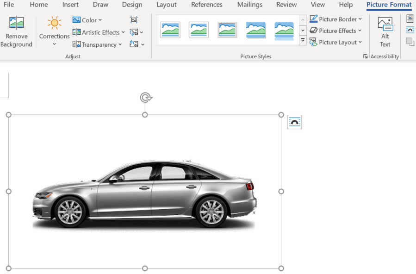Screen dimensions: 416x274
Task: Click the rotation handle above the car picture
Action: pos(146,97)
